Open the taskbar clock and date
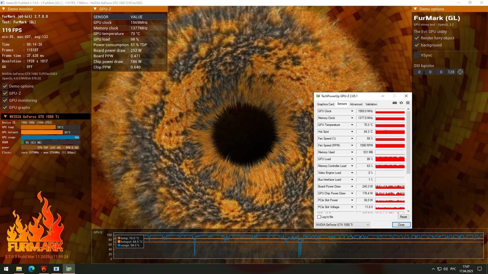The width and height of the screenshot is (488, 274). pos(466,269)
